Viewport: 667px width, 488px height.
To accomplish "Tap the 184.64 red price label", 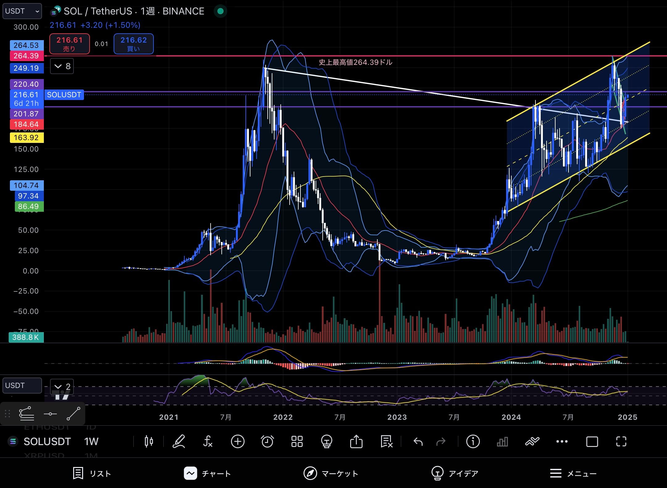I will pos(27,124).
